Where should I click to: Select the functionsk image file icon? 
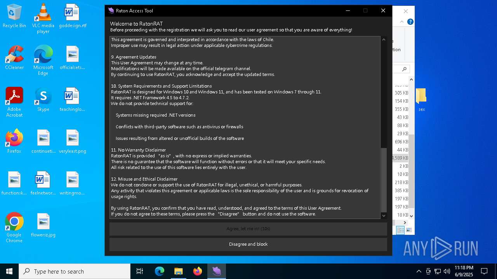[x=14, y=184]
